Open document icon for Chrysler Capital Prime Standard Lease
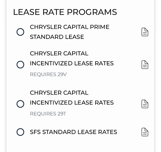The height and width of the screenshot is (152, 161). click(x=145, y=32)
